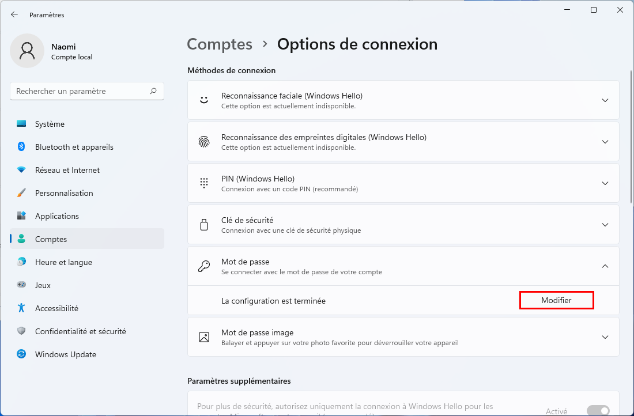Expand the Mot de passe image chevron
634x416 pixels.
pyautogui.click(x=605, y=337)
